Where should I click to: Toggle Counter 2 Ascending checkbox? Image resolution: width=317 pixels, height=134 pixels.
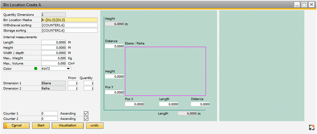tap(86, 119)
